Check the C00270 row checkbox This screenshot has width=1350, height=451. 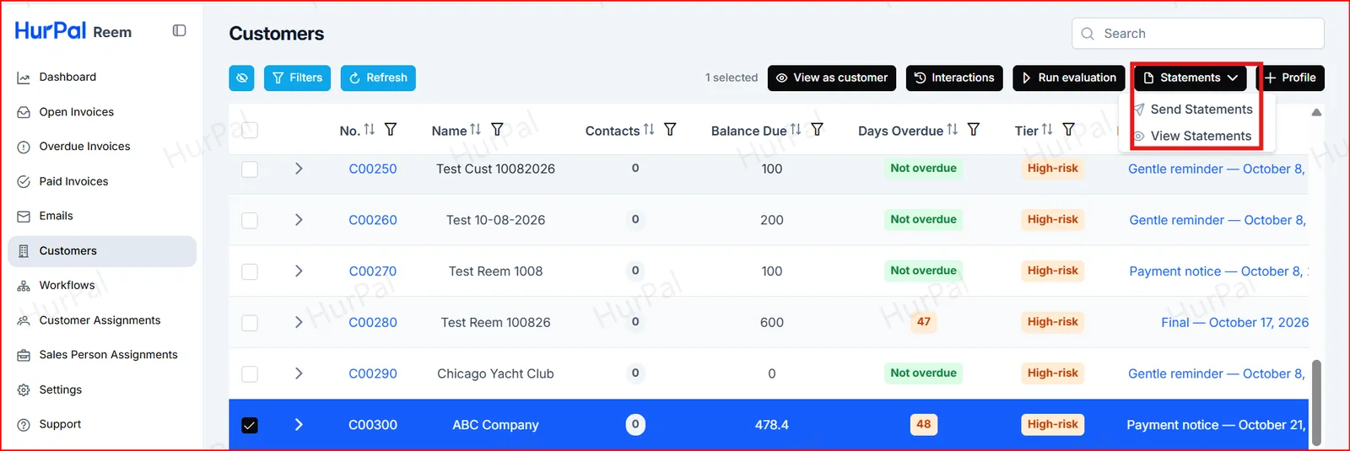[x=250, y=271]
